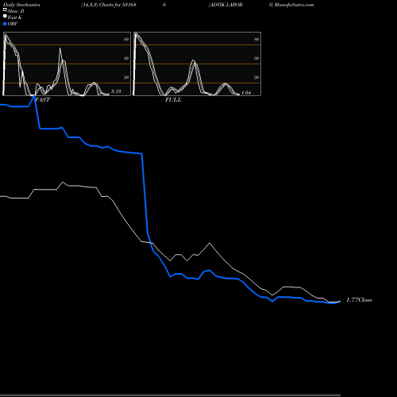The height and width of the screenshot is (397, 397).
Task: Click the 80 level label in FAST chart
Action: [x=126, y=40]
